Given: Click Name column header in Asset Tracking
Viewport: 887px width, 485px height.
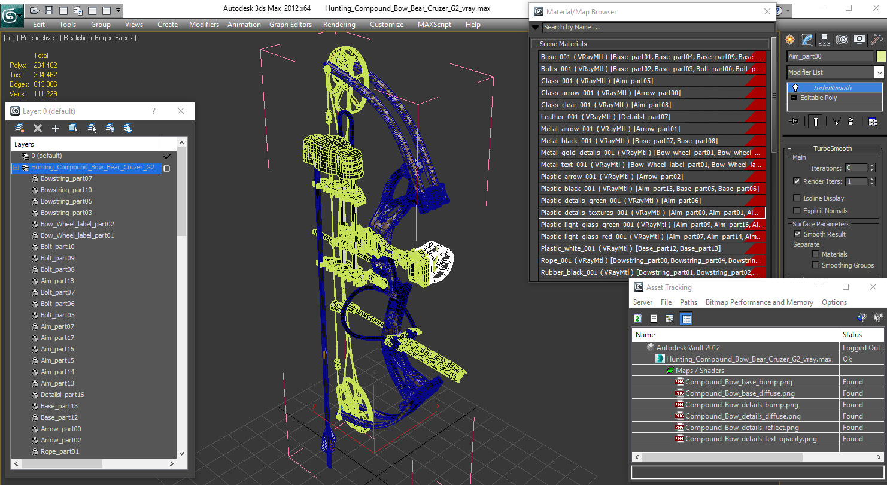Looking at the screenshot, I should 736,335.
